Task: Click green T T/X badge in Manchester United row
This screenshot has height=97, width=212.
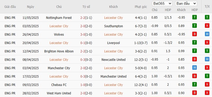Action: tap(207, 76)
